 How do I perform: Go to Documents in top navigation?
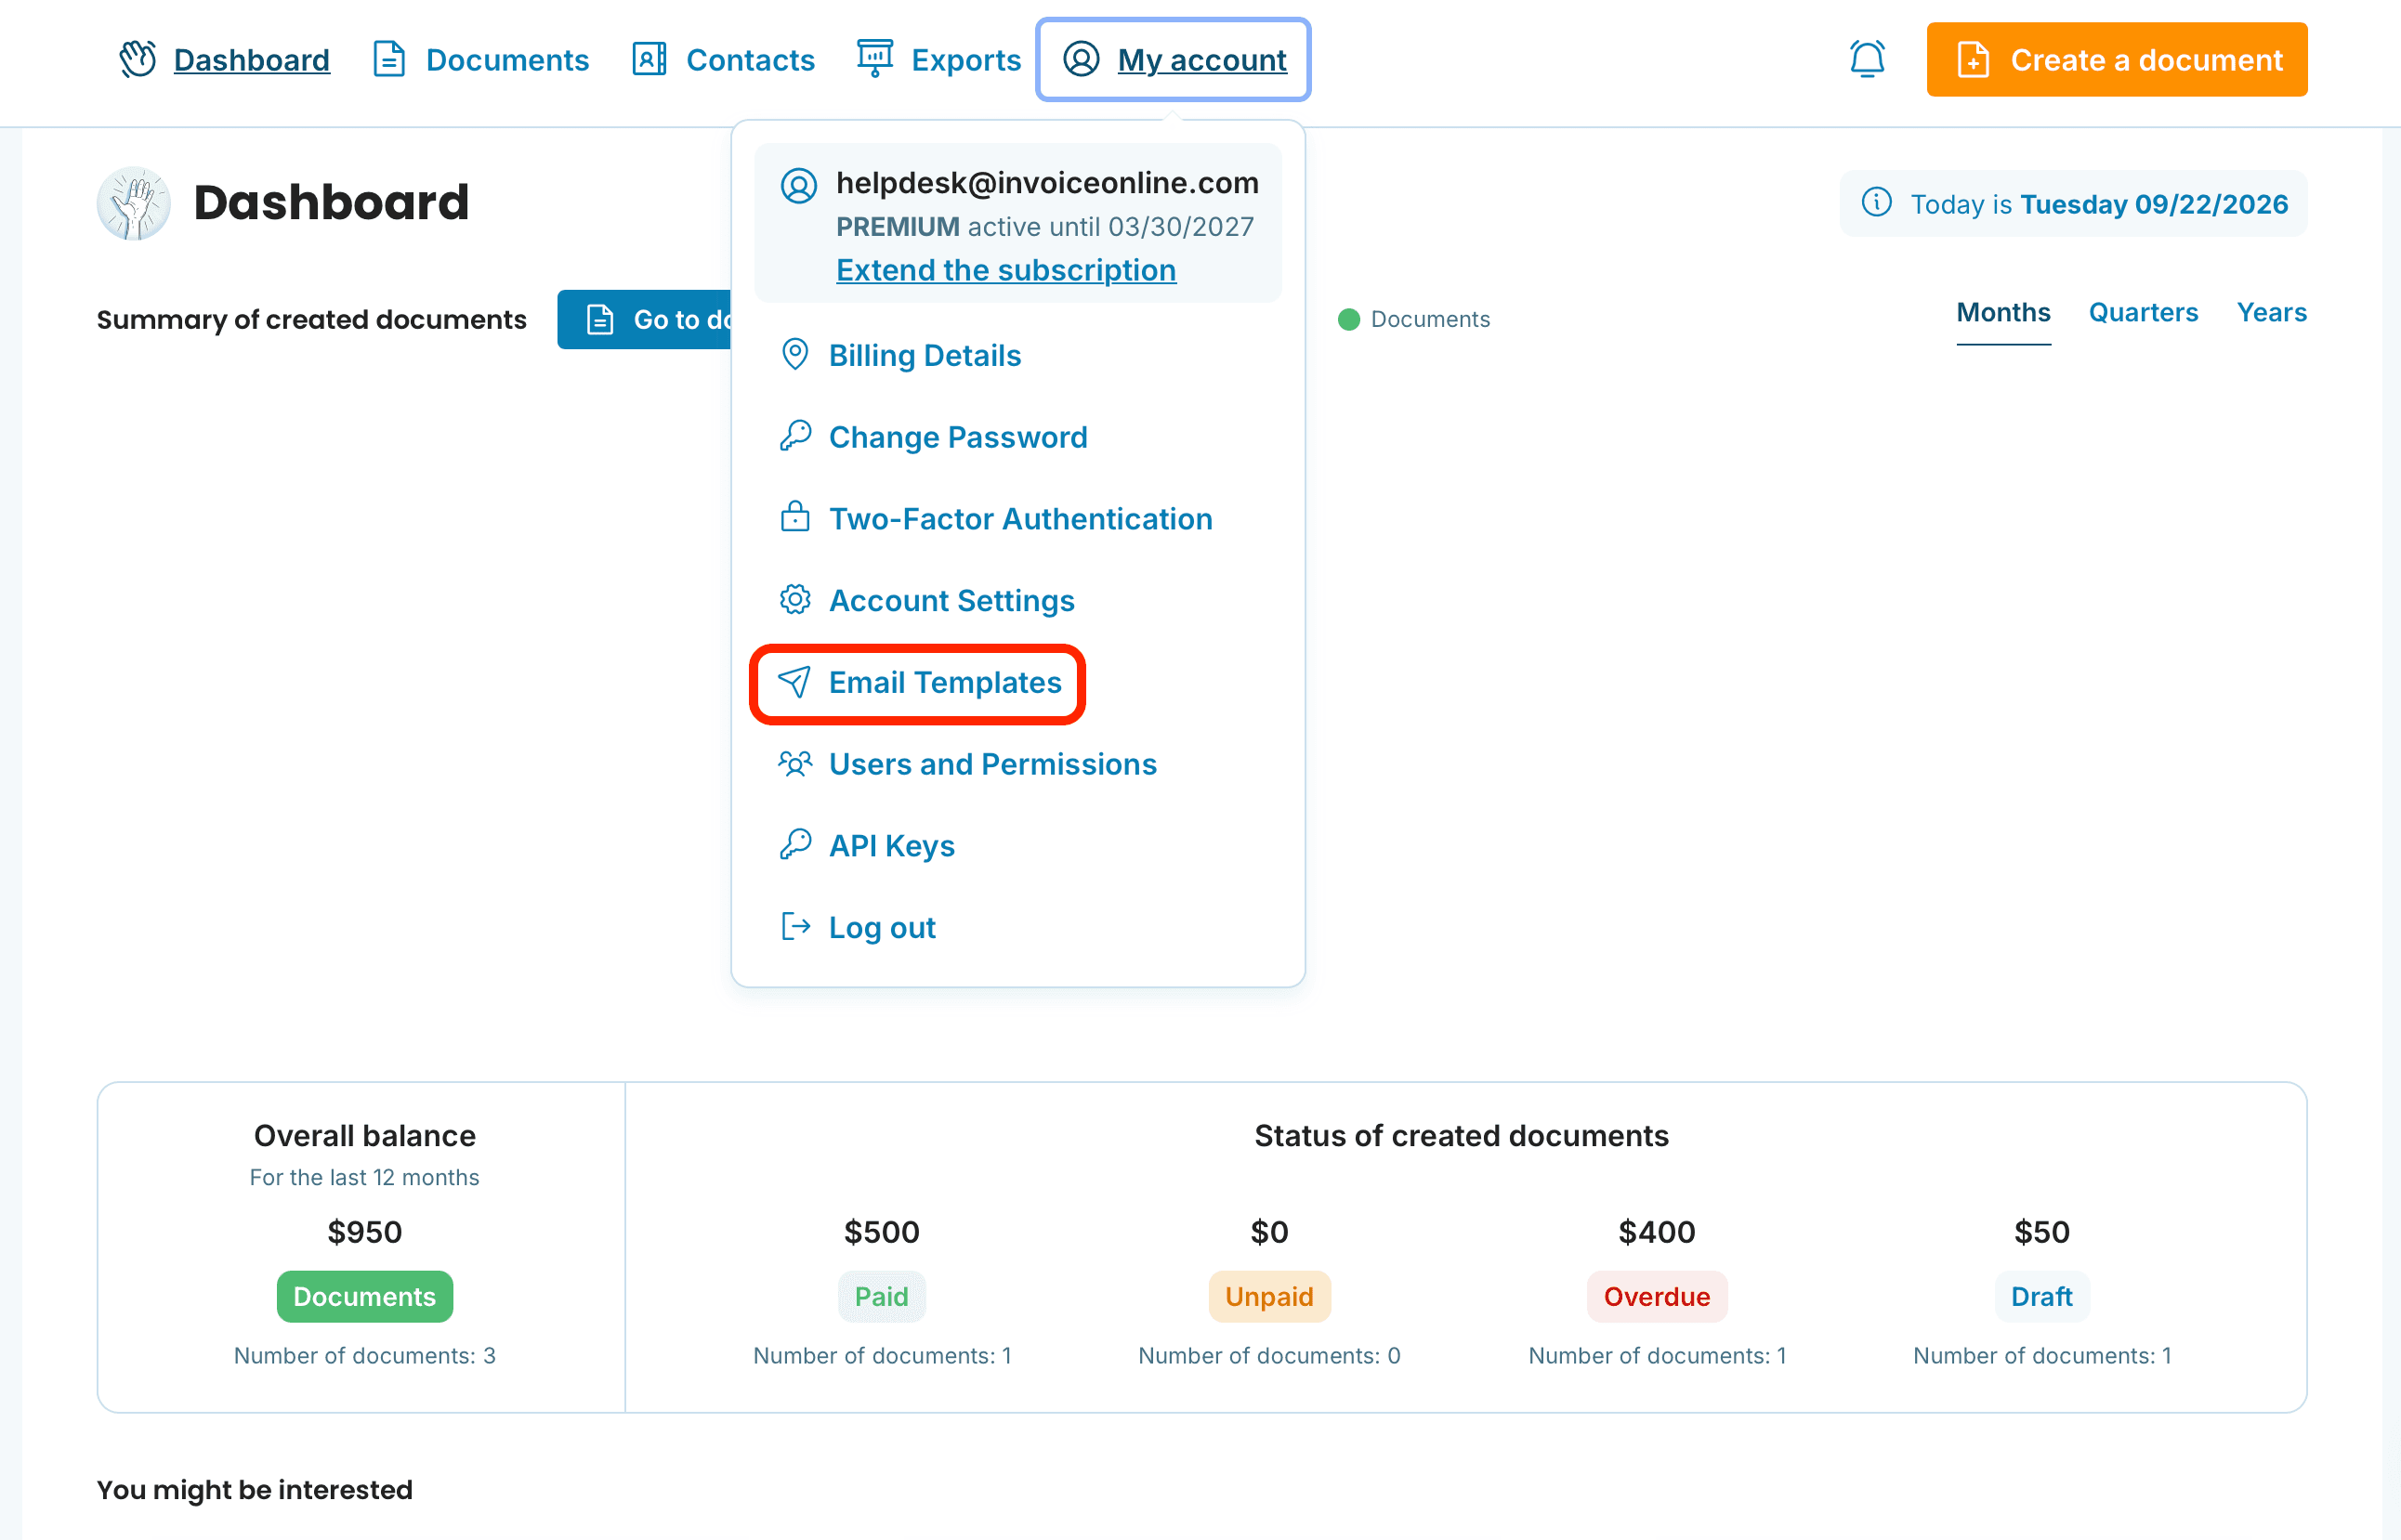[481, 59]
